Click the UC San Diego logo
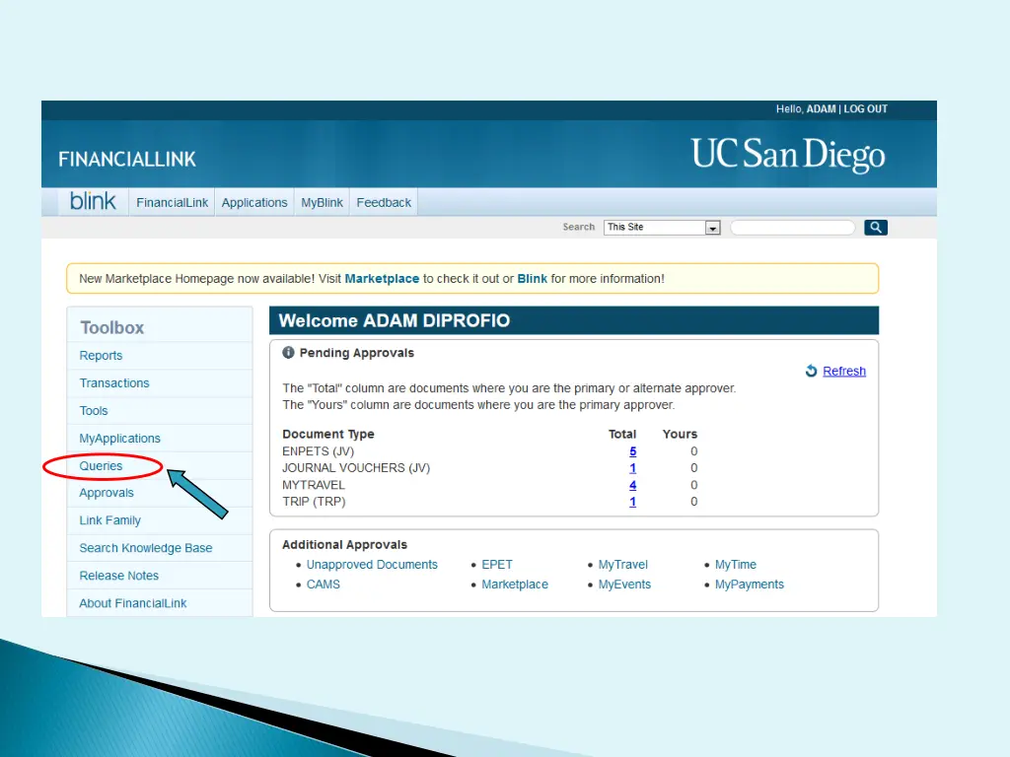The height and width of the screenshot is (757, 1010). (788, 155)
